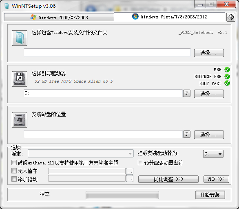This screenshot has width=239, height=209.
Task: Open the 优化调整 tweaks panel
Action: 168,179
